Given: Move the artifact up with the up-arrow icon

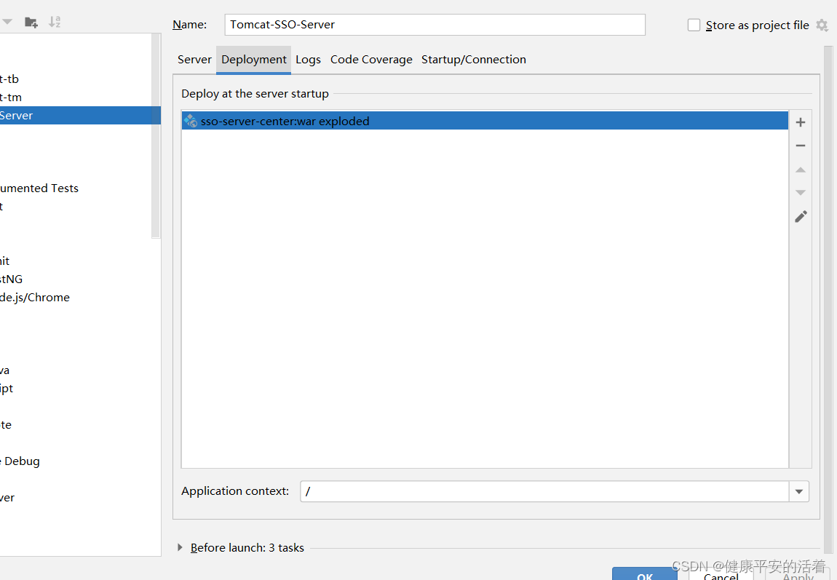Looking at the screenshot, I should pos(801,170).
